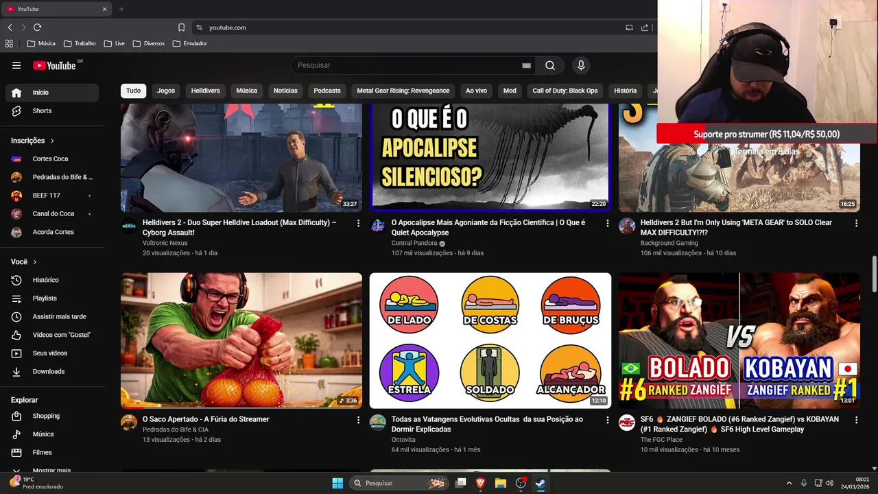Viewport: 878px width, 494px height.
Task: Open Filmes in Explorar section
Action: (52, 452)
